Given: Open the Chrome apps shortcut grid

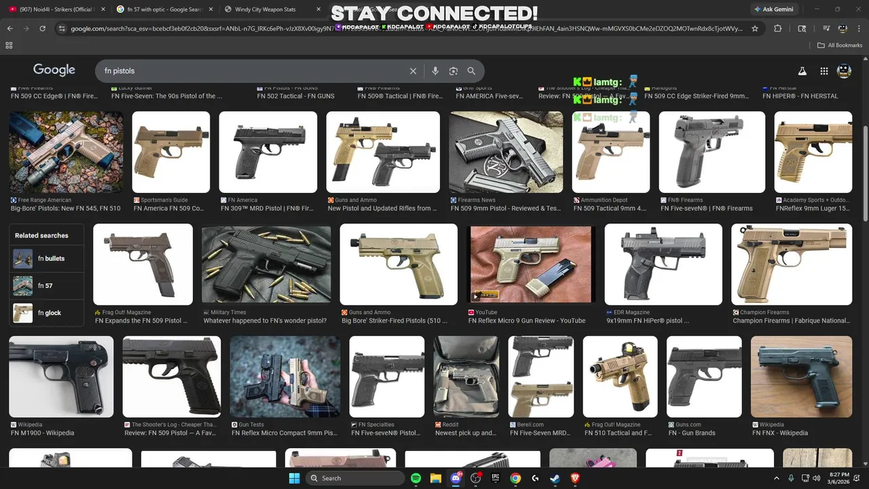Looking at the screenshot, I should coord(9,45).
